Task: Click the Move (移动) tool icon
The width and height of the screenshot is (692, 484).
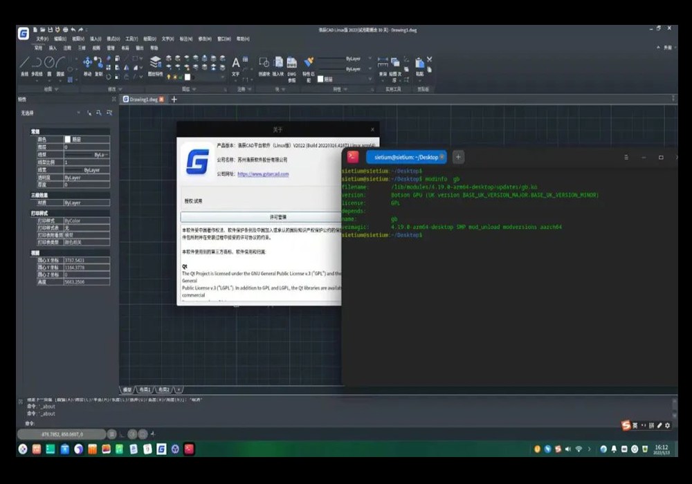Action: [x=88, y=63]
